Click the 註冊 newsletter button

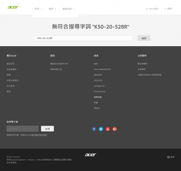pyautogui.click(x=48, y=129)
